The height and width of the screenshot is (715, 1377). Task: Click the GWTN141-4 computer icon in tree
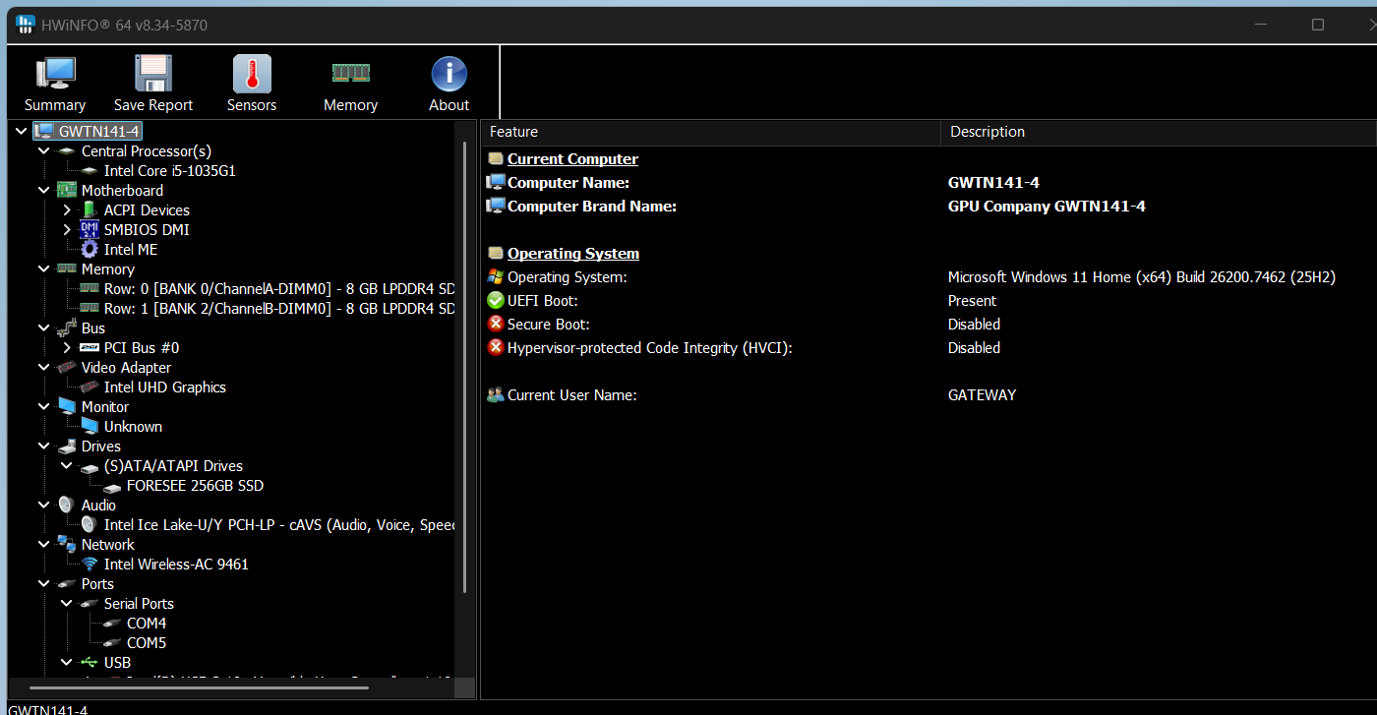44,131
